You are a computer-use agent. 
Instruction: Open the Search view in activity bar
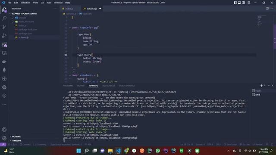click(4, 18)
